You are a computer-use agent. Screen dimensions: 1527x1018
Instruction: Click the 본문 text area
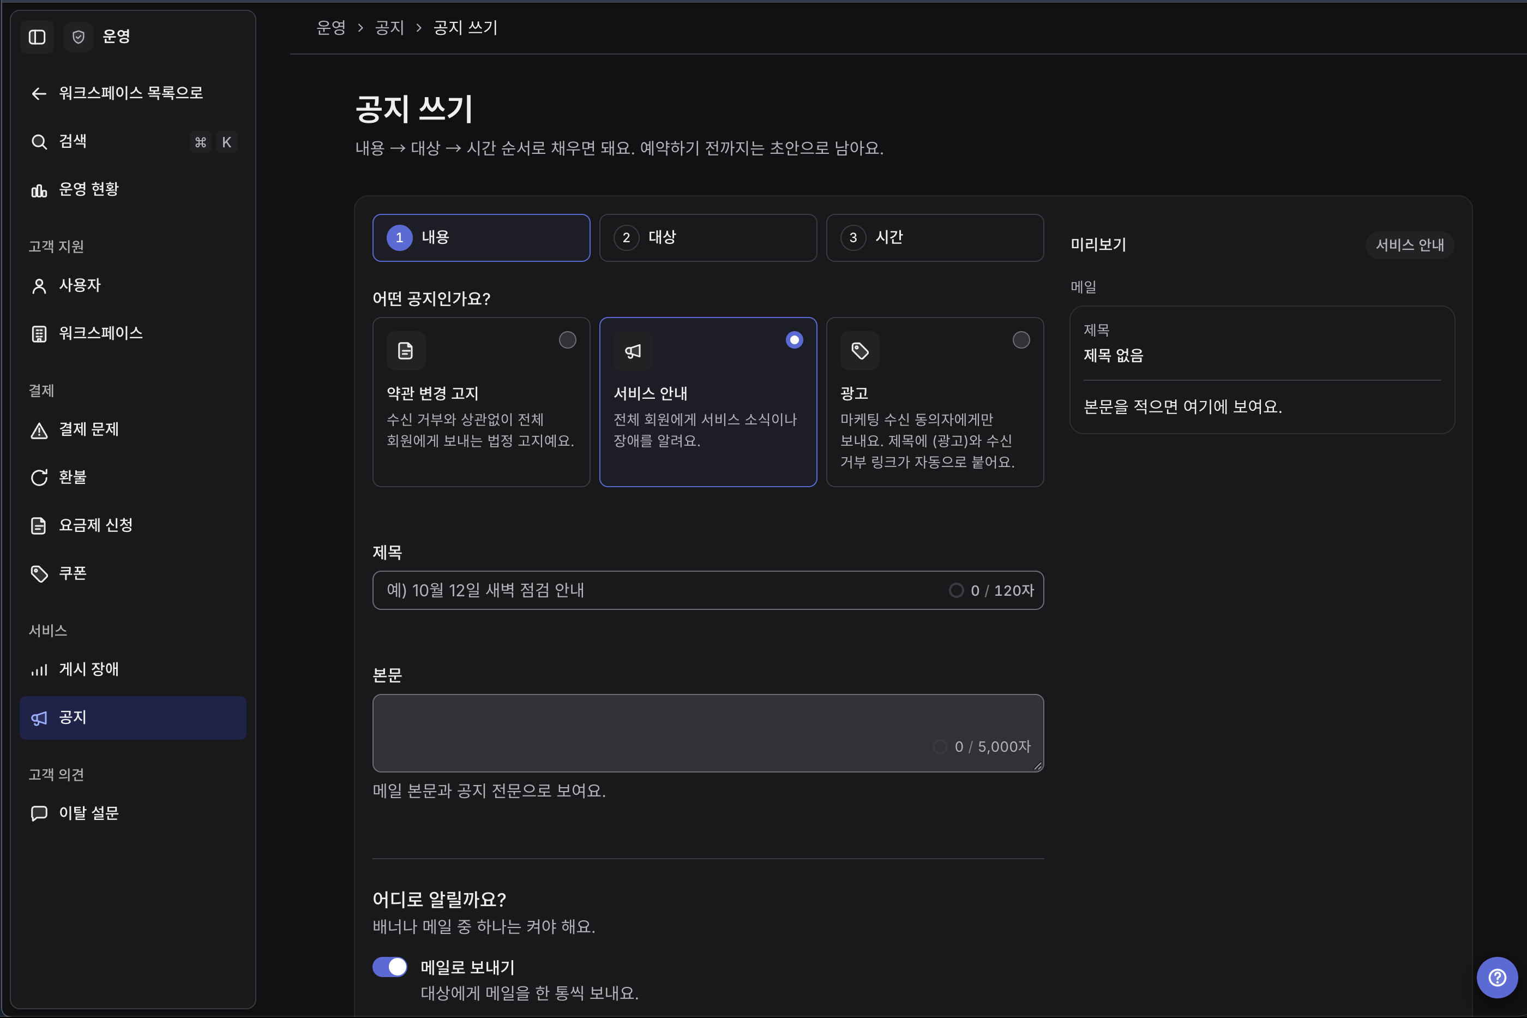(707, 733)
